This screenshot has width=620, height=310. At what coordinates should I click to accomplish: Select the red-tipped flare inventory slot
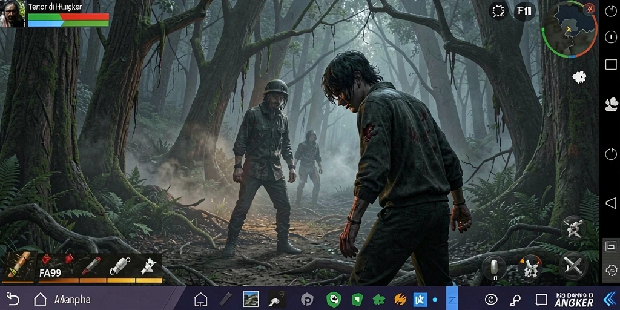92,268
